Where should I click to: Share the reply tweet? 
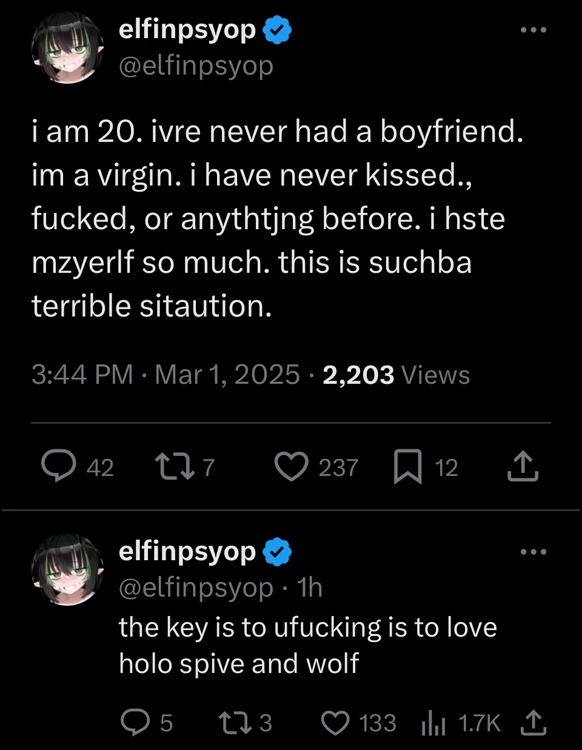(x=533, y=723)
